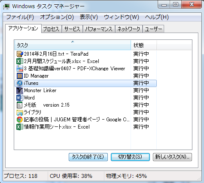Switch to the パフォーマンス tab
Viewport: 204px width, 183px height.
point(99,29)
